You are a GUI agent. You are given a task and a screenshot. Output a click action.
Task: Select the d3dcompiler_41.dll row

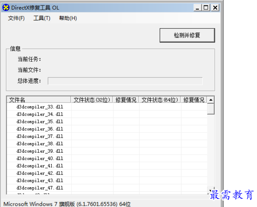point(107,166)
